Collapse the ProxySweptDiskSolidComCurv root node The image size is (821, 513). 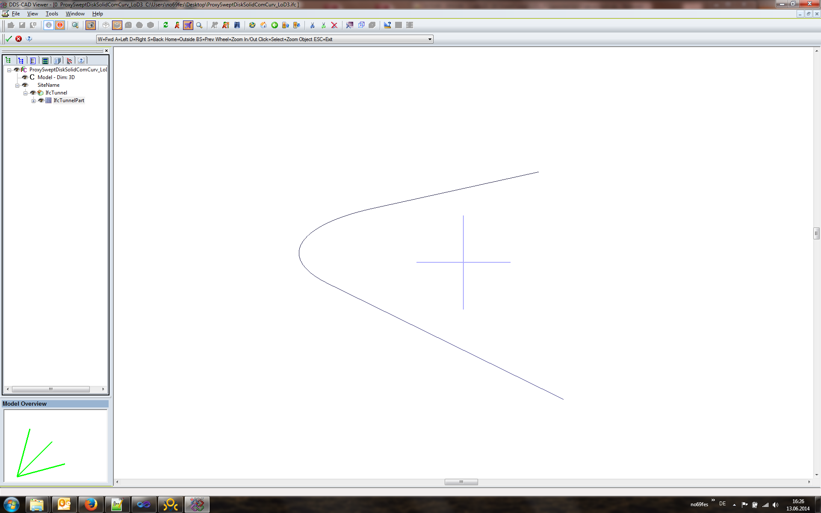(9, 70)
